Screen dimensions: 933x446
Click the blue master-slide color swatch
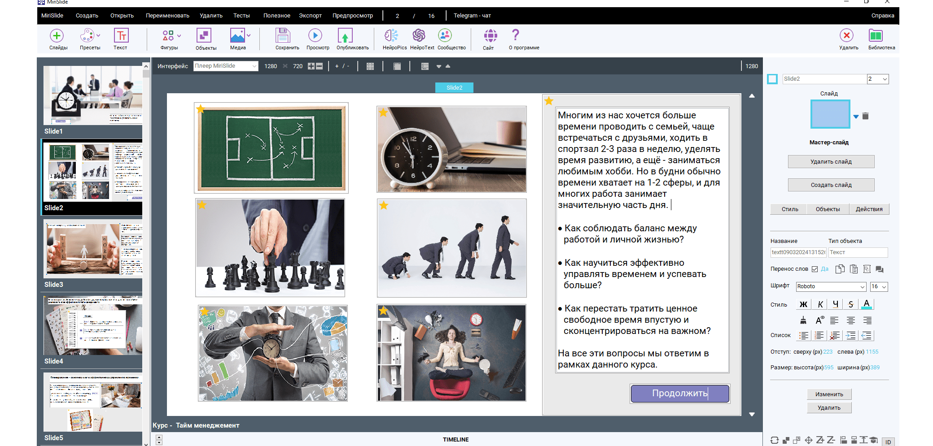click(830, 114)
